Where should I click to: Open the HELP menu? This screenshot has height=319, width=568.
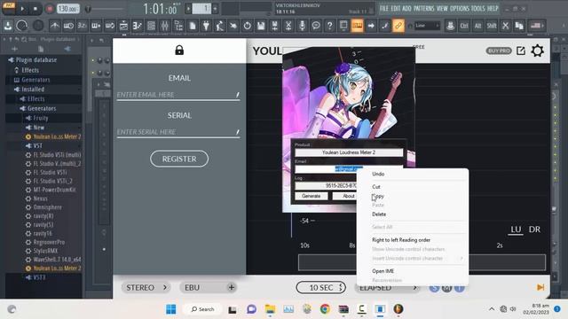click(493, 8)
